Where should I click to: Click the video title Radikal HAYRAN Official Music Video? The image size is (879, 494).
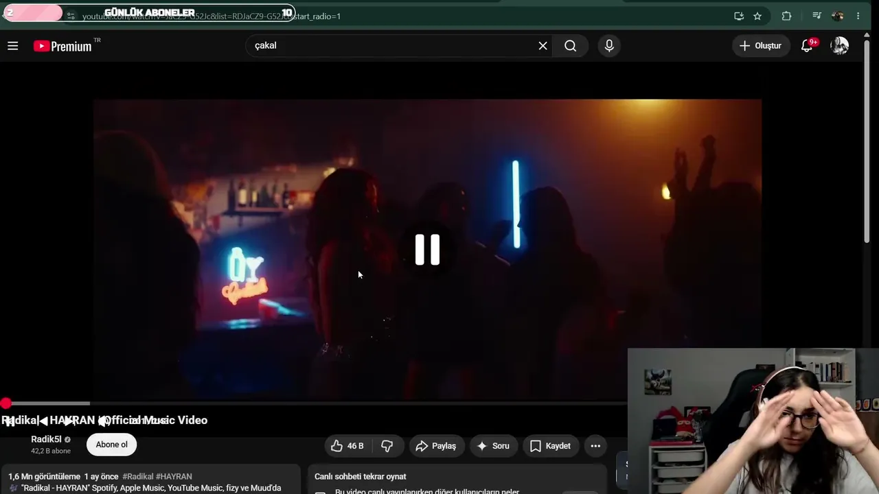(x=104, y=420)
